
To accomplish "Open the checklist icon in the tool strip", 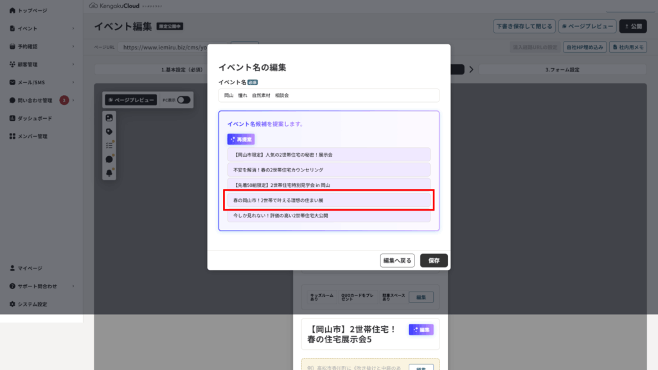I will [109, 146].
